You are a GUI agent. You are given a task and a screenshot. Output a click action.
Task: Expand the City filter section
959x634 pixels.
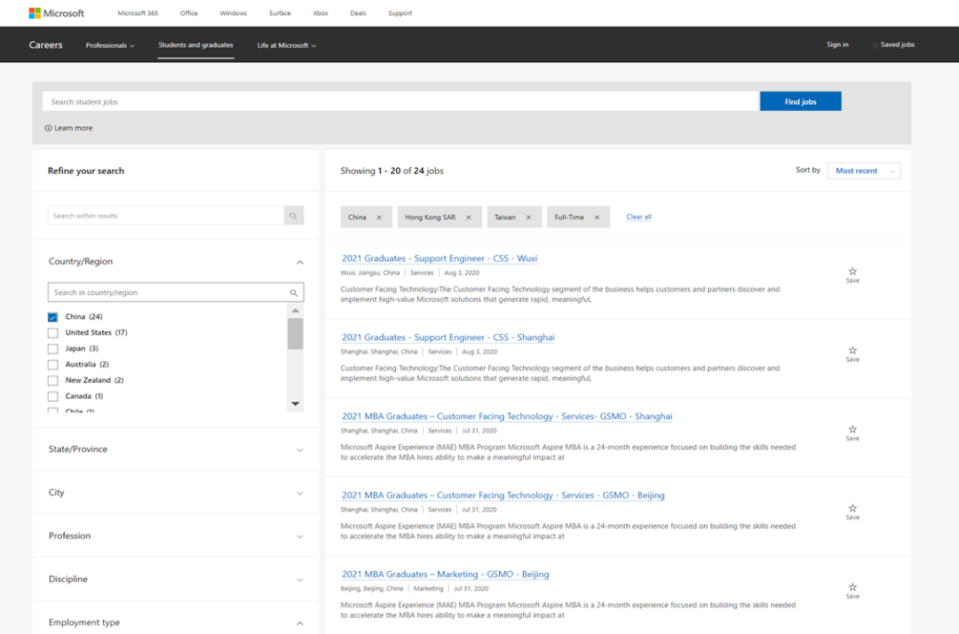coord(300,494)
